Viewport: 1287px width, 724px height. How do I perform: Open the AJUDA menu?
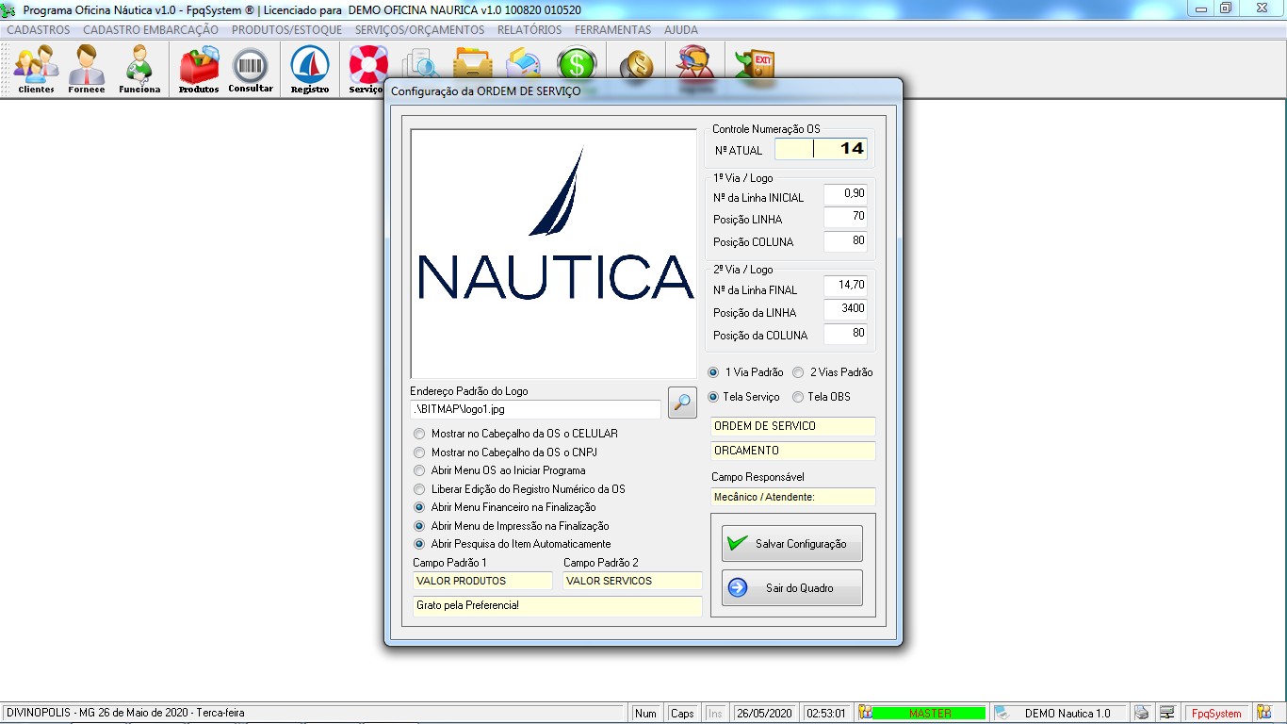[681, 30]
